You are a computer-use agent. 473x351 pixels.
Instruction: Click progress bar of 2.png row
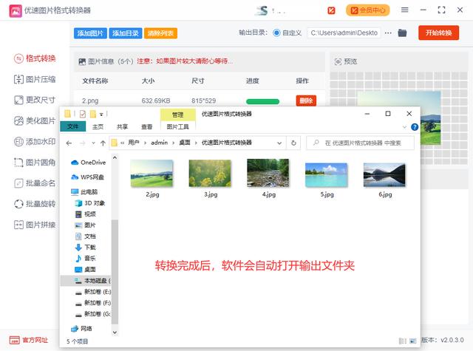click(263, 101)
